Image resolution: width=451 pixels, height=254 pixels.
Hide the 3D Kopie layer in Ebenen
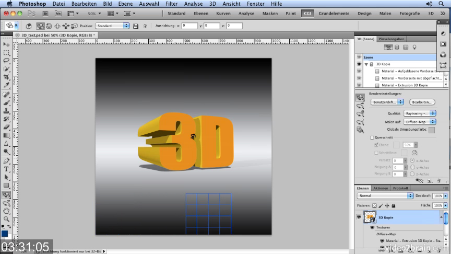(359, 217)
